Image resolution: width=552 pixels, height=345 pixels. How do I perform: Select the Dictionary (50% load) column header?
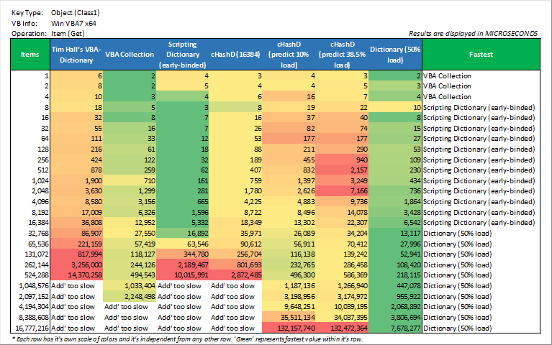click(395, 54)
